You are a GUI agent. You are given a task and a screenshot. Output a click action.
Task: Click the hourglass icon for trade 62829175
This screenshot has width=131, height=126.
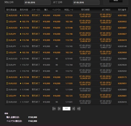point(7,77)
